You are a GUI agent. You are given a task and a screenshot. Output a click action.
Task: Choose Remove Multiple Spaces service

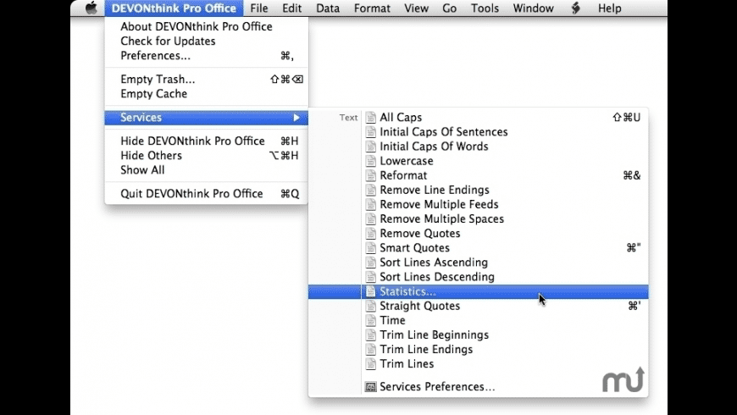(441, 219)
